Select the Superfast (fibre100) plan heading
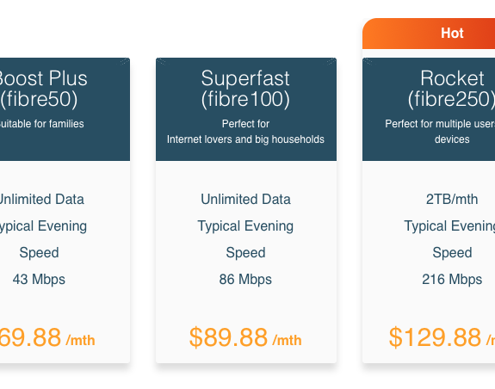 245,89
